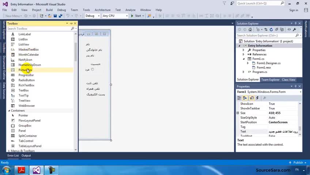Click the wrench Properties icon in Solution Explorer toolbar
This screenshot has height=175, width=310.
294,30
